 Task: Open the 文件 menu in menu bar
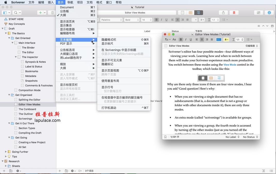click(x=31, y=2)
